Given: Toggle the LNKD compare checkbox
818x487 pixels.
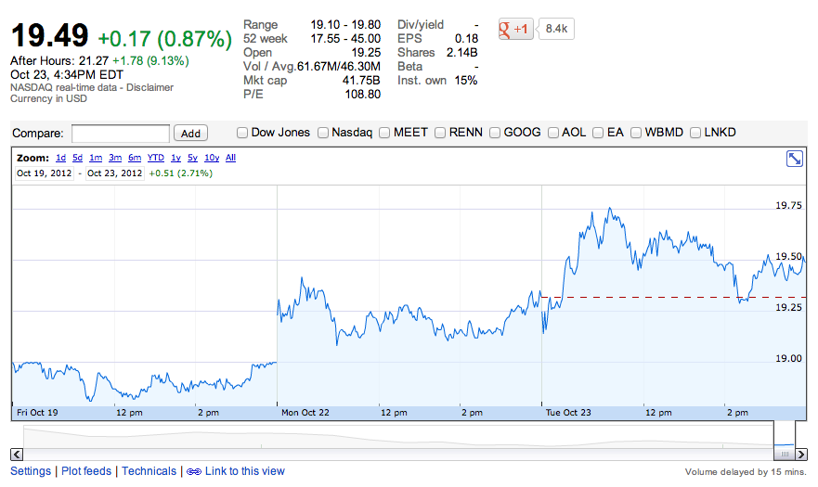Looking at the screenshot, I should pyautogui.click(x=695, y=133).
